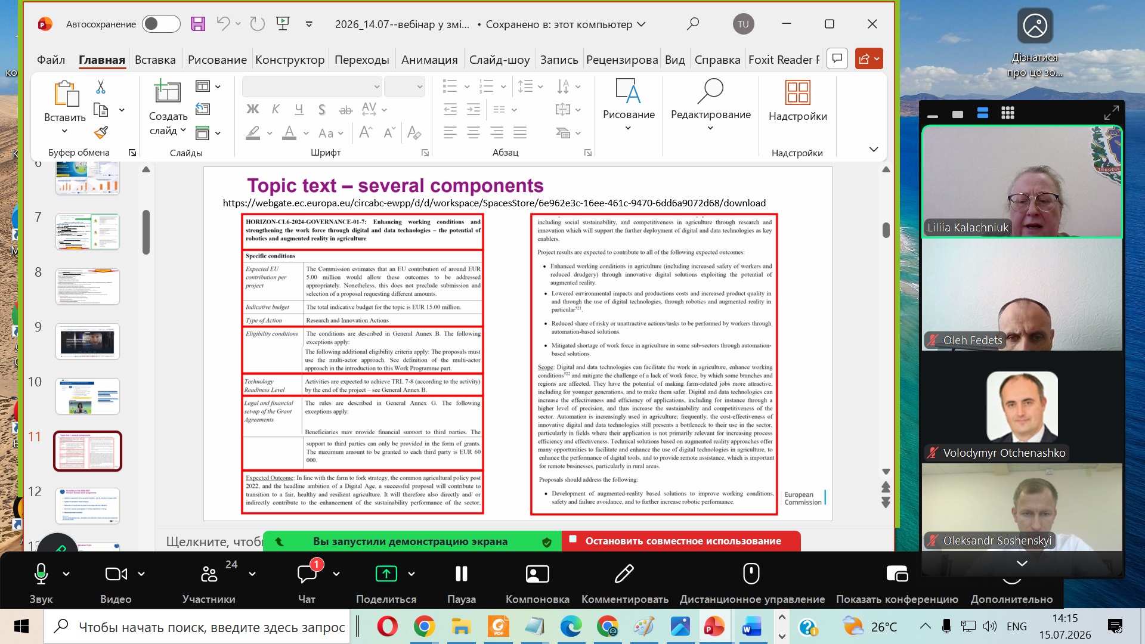The image size is (1145, 644).
Task: Cut selection with the scissors icon
Action: click(101, 87)
